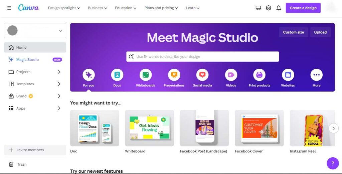Open the Instagram Reel thumbnail
The image size is (342, 174).
[312, 128]
